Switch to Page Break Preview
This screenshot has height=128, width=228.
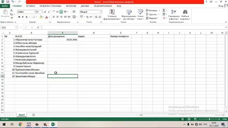coord(195,119)
